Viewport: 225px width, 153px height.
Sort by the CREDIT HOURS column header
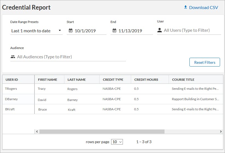[146, 80]
